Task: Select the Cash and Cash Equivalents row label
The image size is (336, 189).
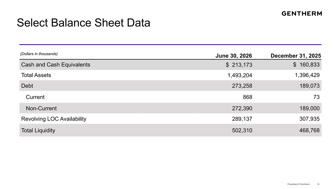Action: click(x=56, y=65)
